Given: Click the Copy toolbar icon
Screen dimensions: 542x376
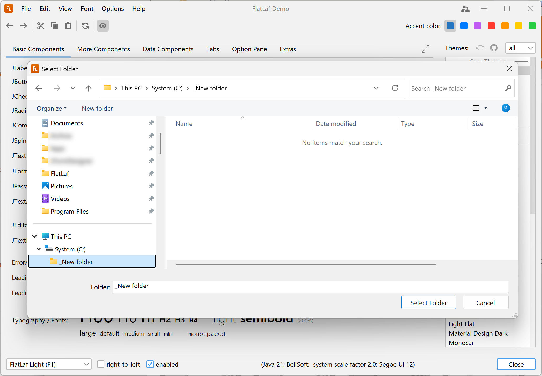Looking at the screenshot, I should pos(54,26).
